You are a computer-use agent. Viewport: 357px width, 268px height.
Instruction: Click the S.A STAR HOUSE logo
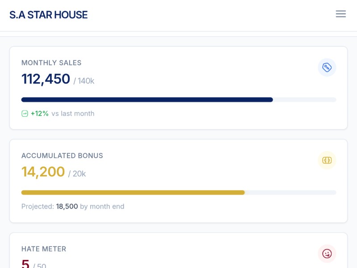49,15
